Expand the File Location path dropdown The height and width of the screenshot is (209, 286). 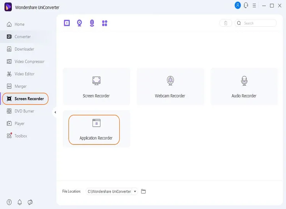pos(135,192)
